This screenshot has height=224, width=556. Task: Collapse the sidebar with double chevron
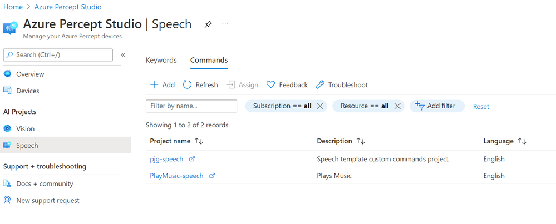coord(123,55)
